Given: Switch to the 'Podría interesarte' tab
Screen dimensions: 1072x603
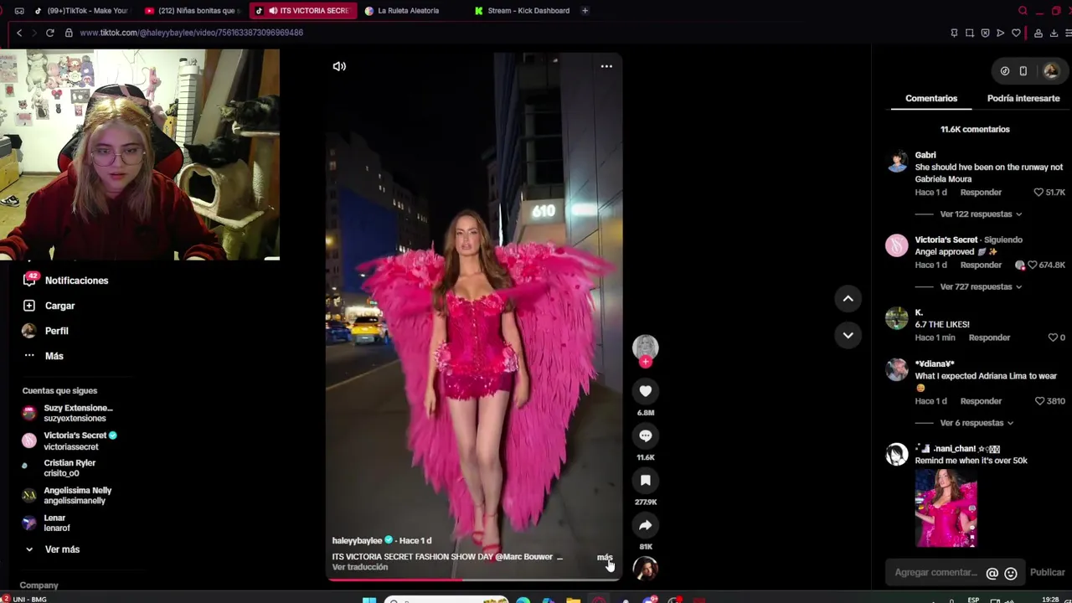Looking at the screenshot, I should coord(1023,98).
